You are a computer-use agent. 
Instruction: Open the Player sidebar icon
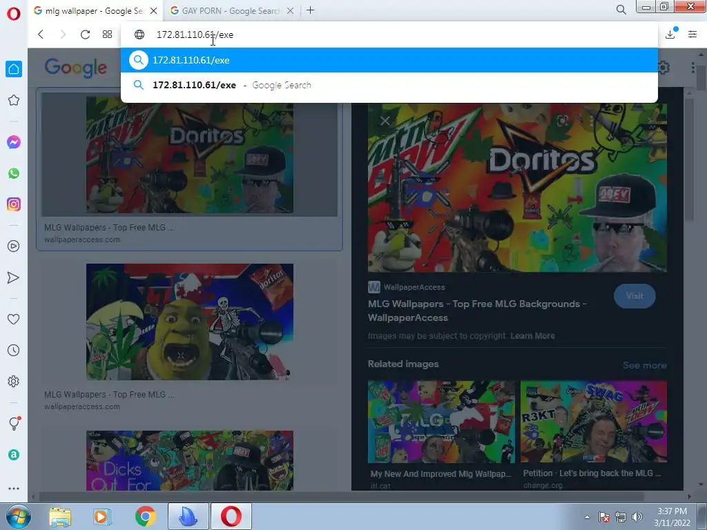14,246
